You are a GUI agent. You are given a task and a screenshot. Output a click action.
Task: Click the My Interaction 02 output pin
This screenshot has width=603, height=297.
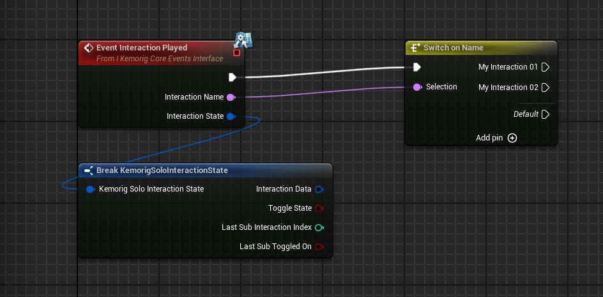546,88
